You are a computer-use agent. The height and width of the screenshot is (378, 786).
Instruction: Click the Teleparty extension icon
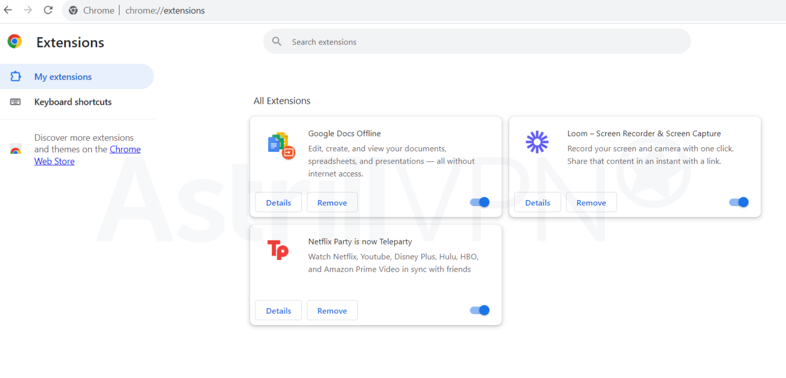[x=277, y=250]
